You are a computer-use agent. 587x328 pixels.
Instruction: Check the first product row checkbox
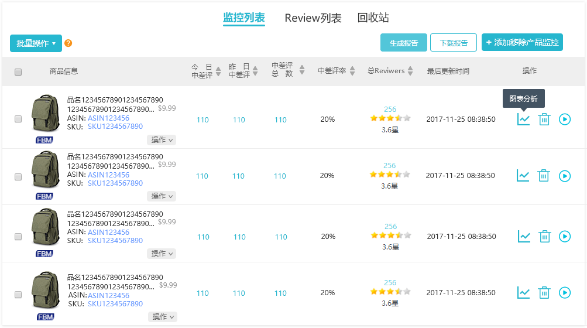click(18, 119)
